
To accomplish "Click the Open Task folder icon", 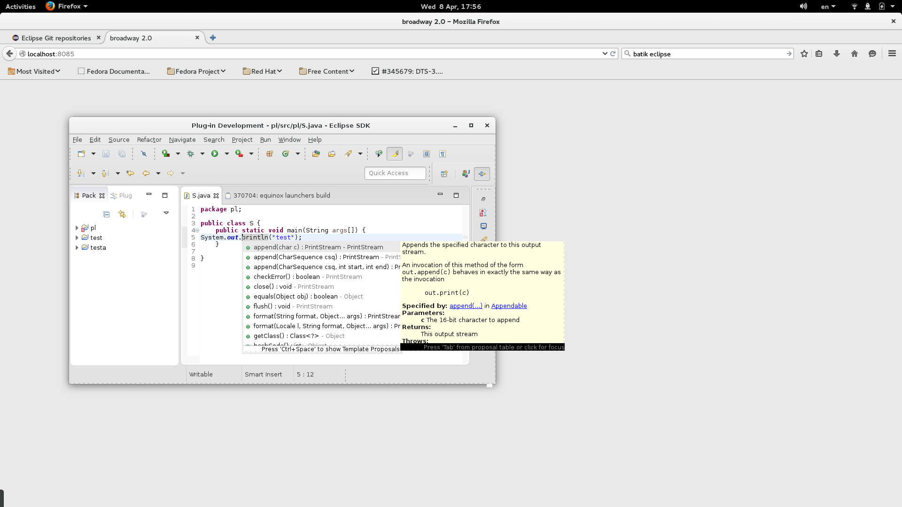I will [332, 154].
